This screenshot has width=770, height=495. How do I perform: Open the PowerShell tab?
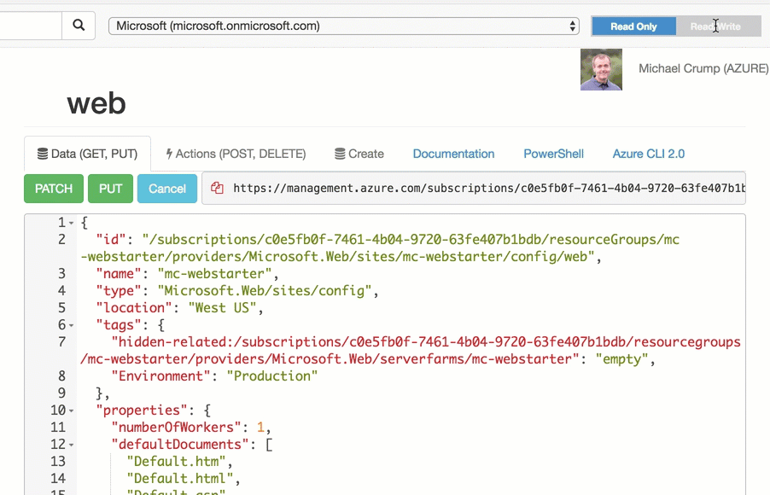[553, 154]
